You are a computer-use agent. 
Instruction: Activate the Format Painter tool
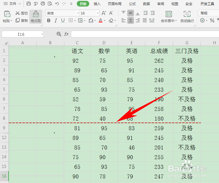tap(35, 17)
